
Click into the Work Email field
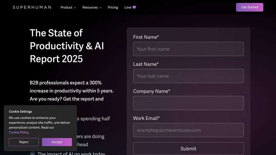tap(188, 130)
